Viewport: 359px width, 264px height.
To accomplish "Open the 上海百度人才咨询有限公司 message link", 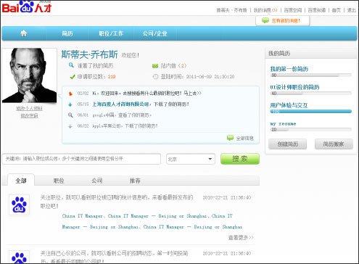I will pos(120,104).
